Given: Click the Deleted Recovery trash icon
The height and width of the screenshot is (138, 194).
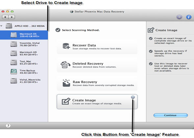Looking at the screenshot, I should [x=65, y=65].
